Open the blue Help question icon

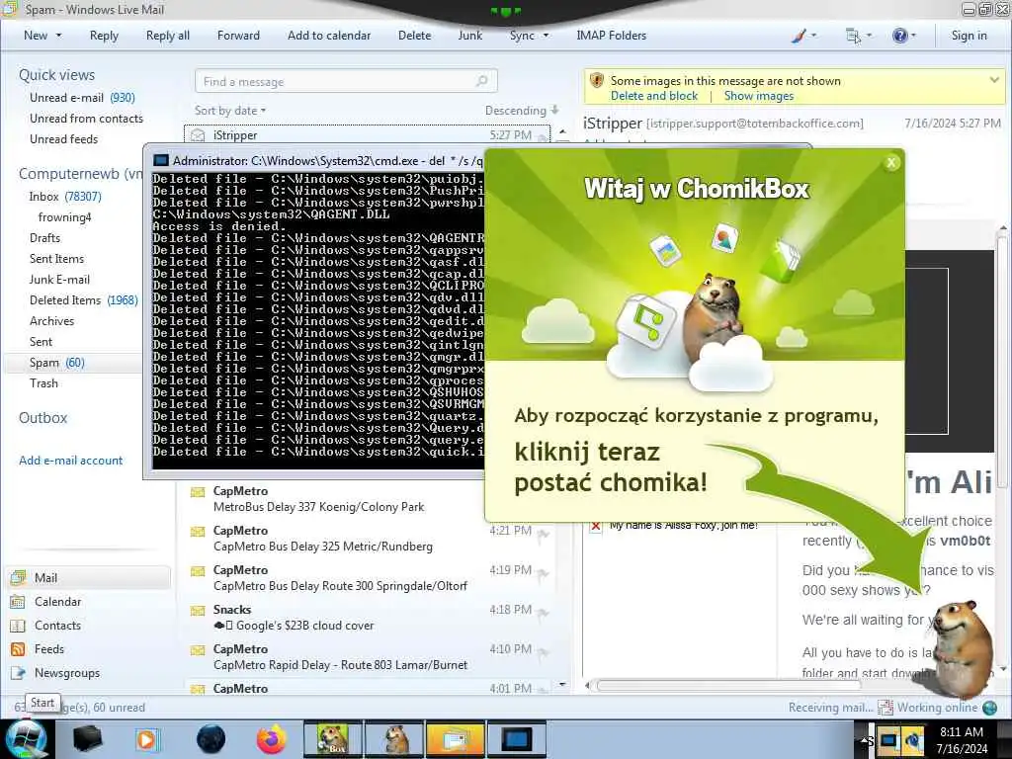click(x=899, y=37)
